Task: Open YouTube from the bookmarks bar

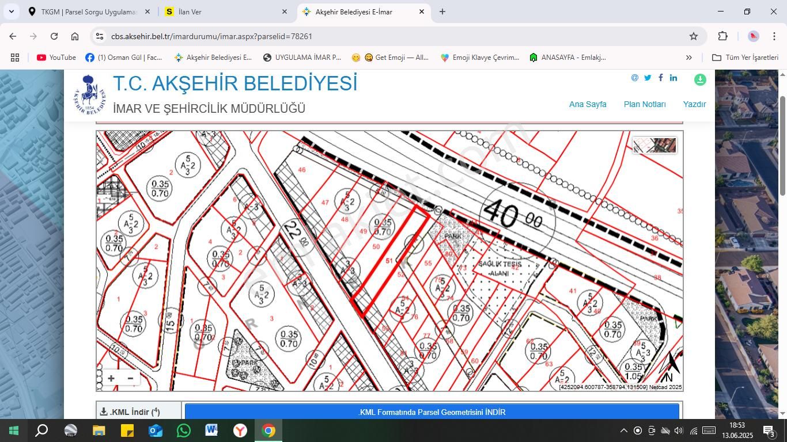Action: [55, 57]
